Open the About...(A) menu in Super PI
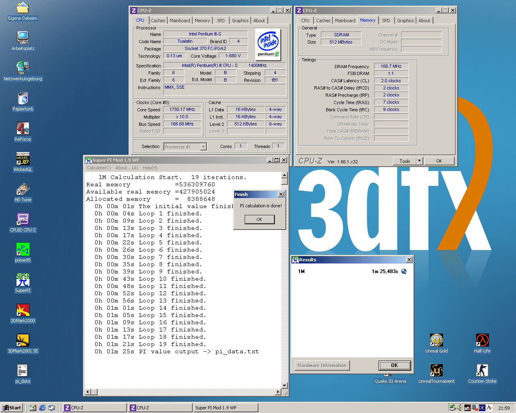 point(127,168)
